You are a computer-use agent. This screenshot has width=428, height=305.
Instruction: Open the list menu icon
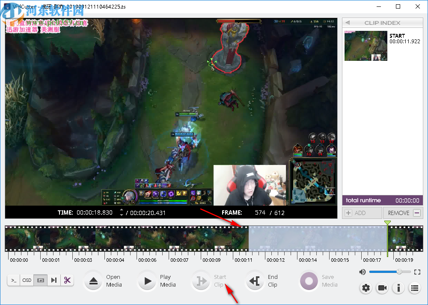(x=415, y=288)
